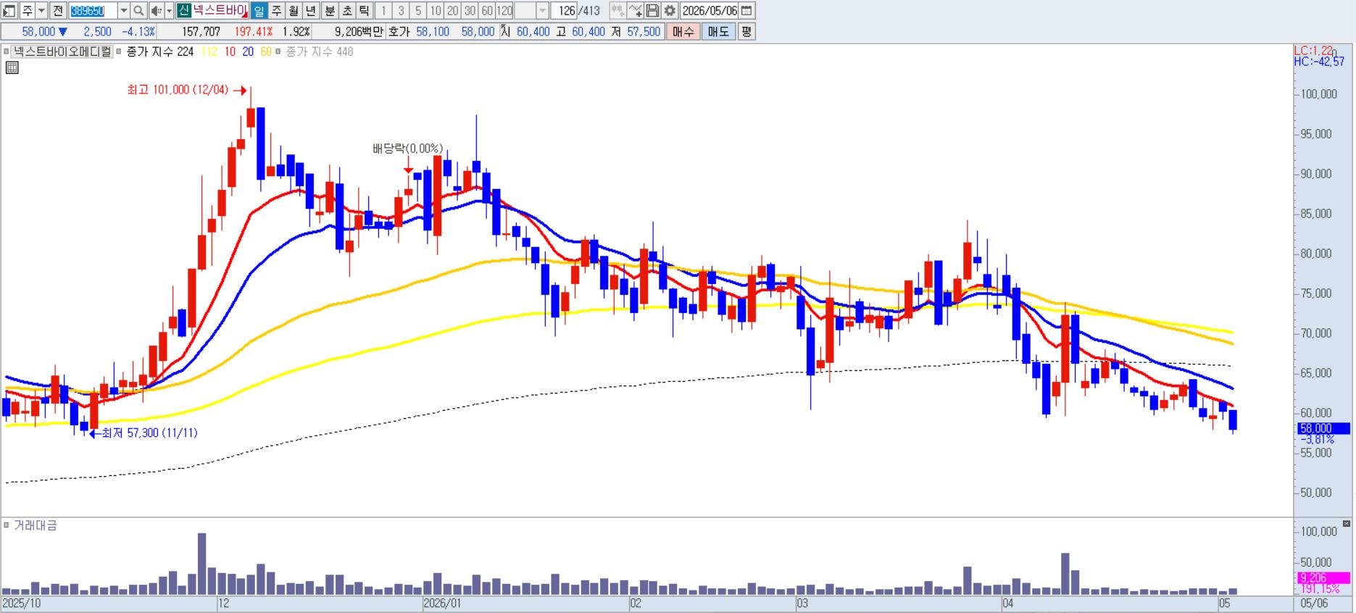Click the 05/06 date label at bottom right
The image size is (1356, 613).
pos(1314,604)
